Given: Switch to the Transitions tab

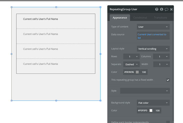Looking at the screenshot, I should (x=160, y=18).
